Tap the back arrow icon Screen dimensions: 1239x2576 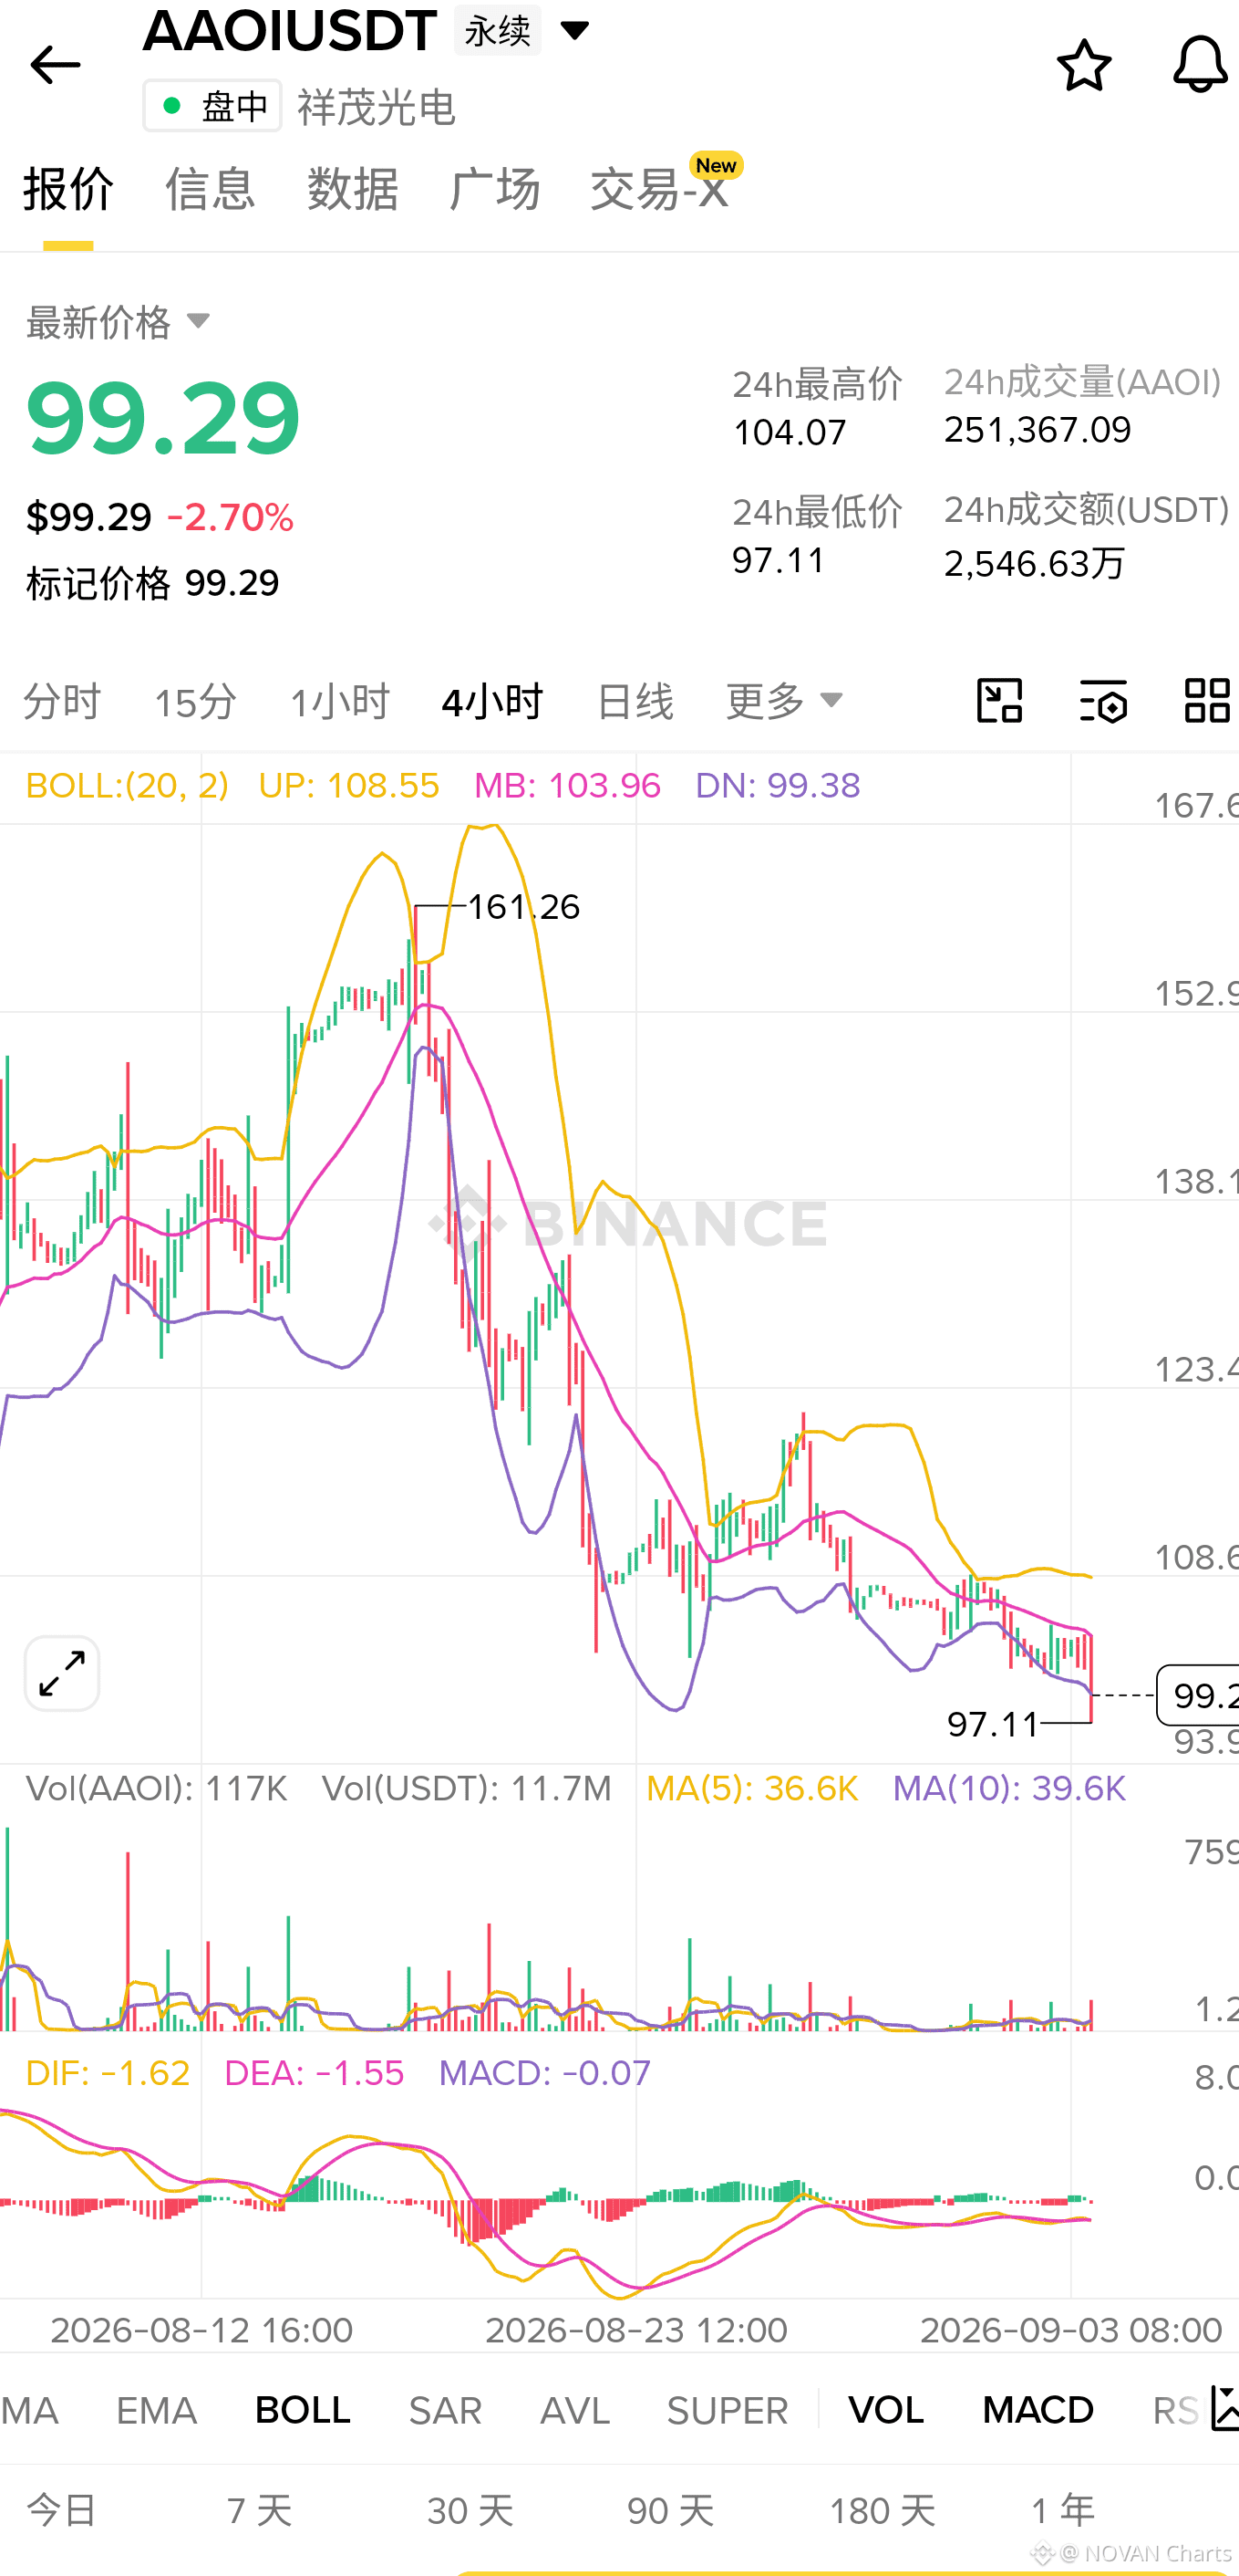[x=55, y=66]
